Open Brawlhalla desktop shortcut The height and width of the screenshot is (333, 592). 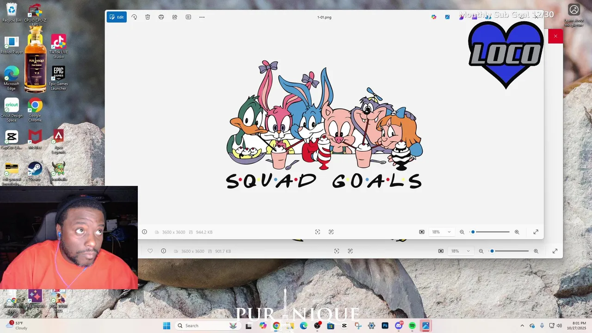(x=58, y=170)
